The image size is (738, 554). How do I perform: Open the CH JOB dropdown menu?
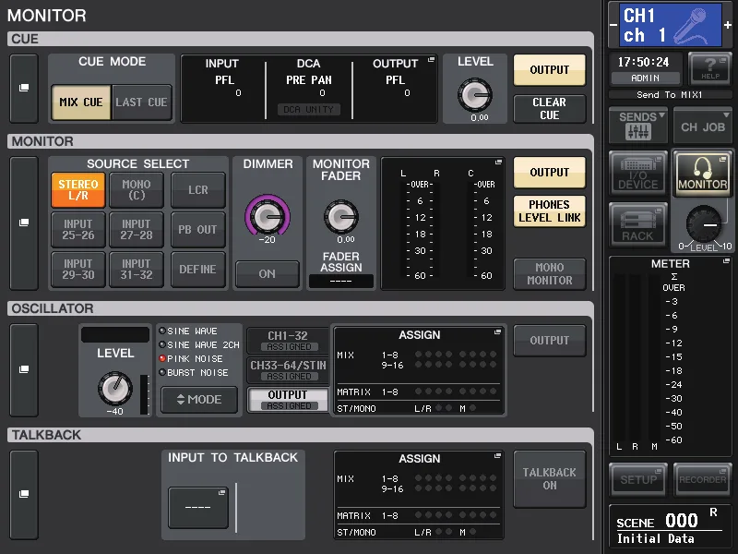pyautogui.click(x=702, y=126)
